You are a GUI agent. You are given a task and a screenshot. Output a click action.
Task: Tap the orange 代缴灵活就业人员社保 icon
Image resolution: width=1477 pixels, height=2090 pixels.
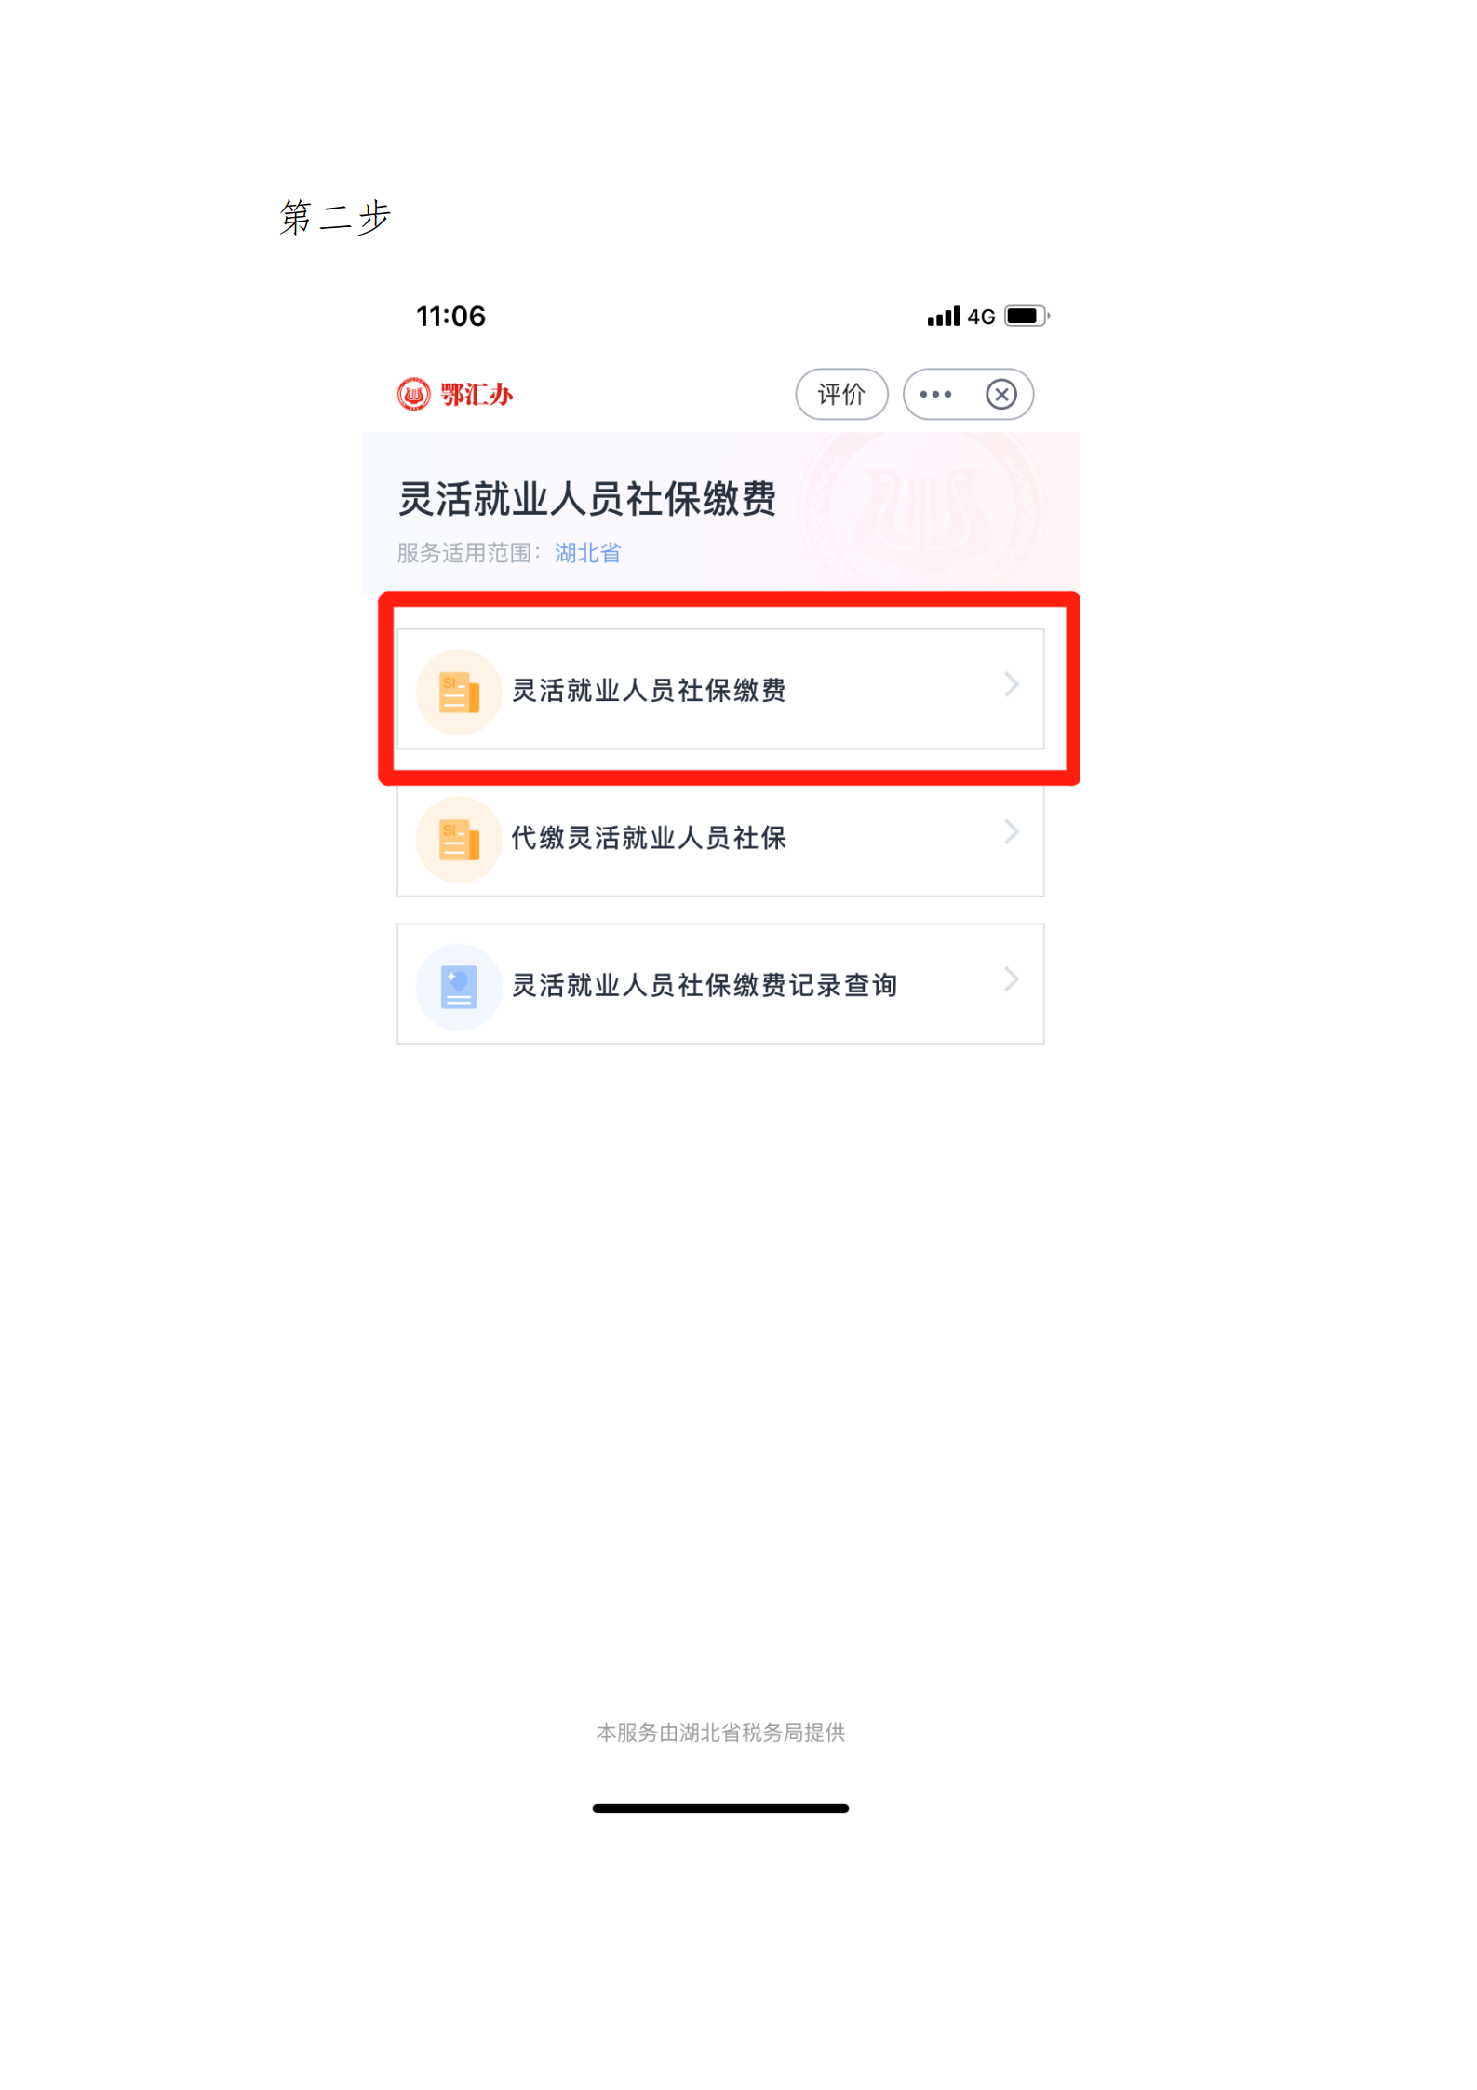click(459, 840)
